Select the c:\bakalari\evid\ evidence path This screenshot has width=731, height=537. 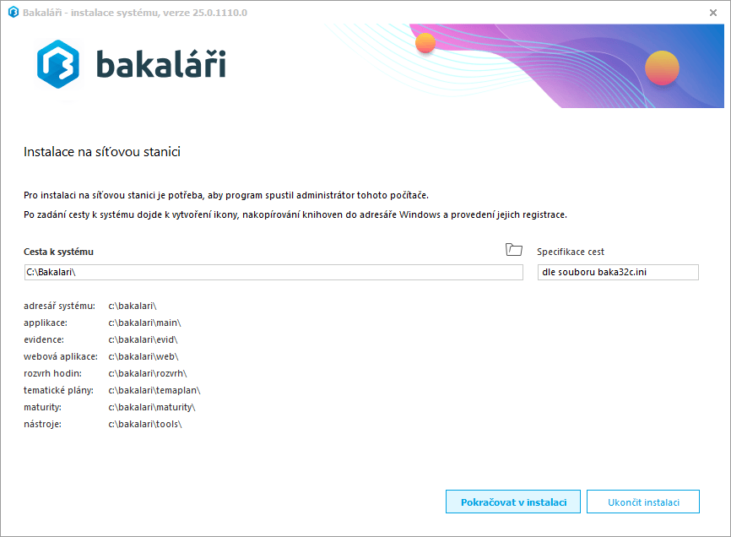pyautogui.click(x=143, y=339)
